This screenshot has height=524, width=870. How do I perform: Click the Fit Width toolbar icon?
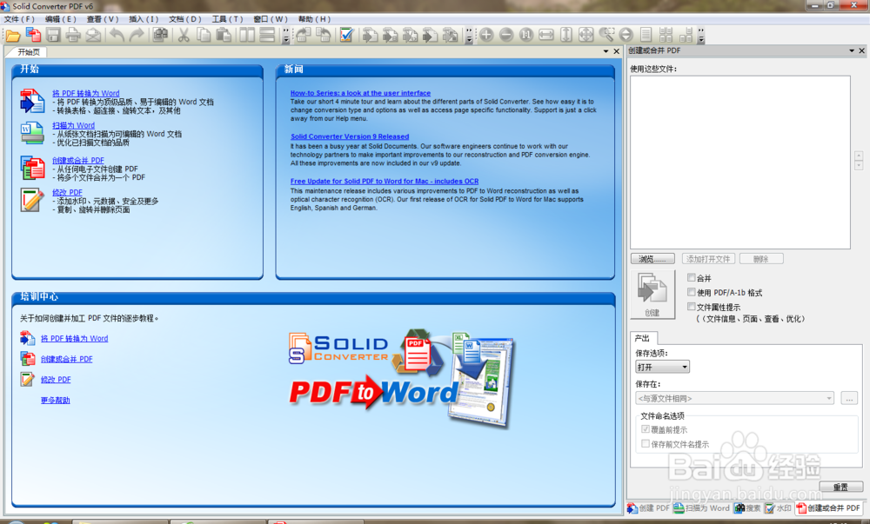[x=546, y=35]
